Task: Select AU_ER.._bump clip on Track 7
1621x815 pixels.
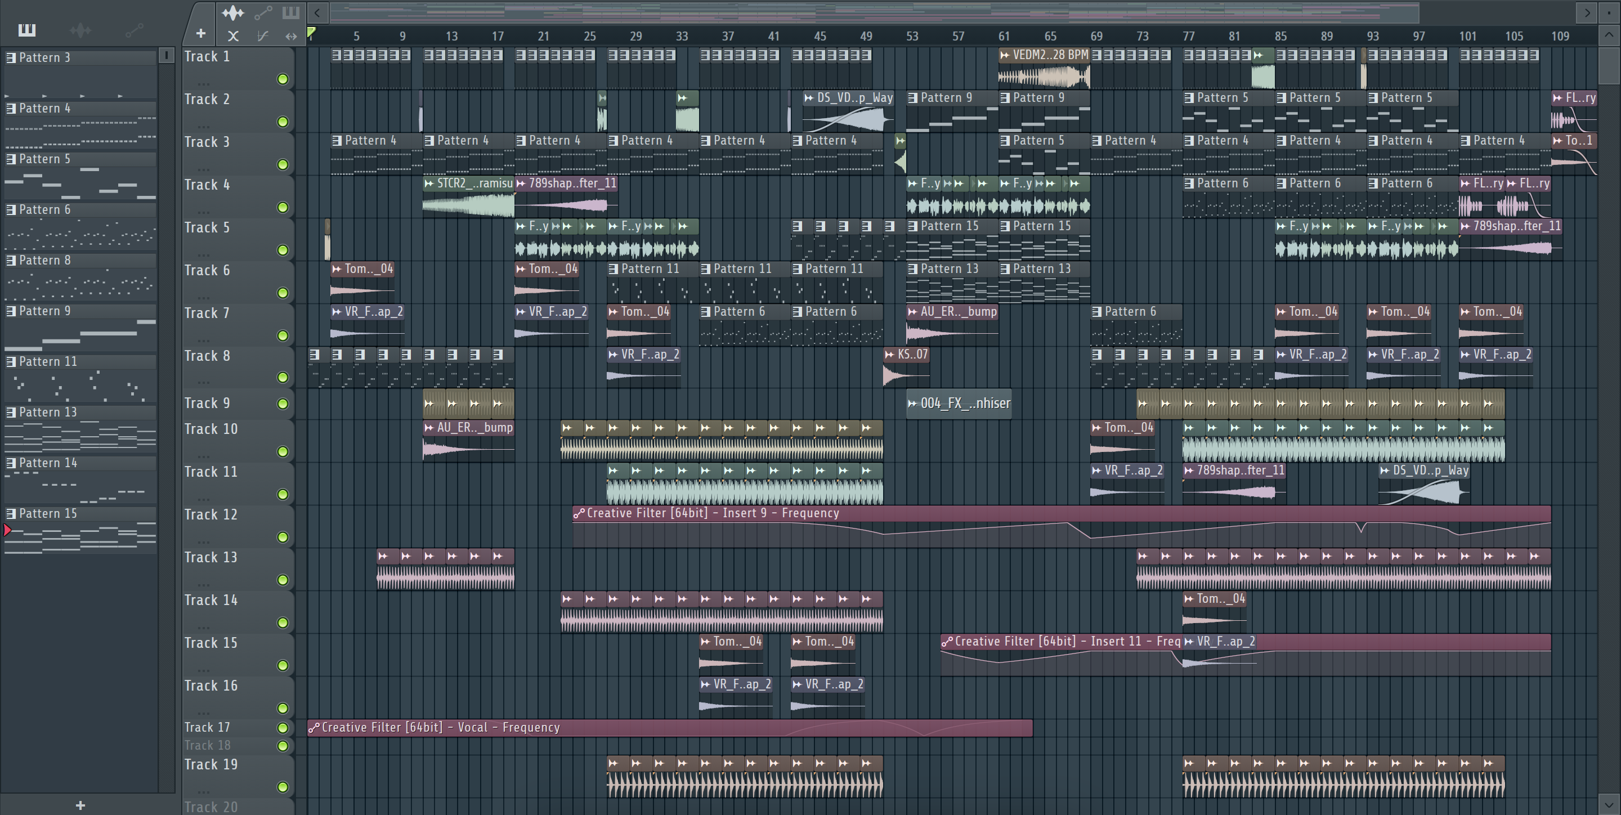Action: pyautogui.click(x=952, y=325)
